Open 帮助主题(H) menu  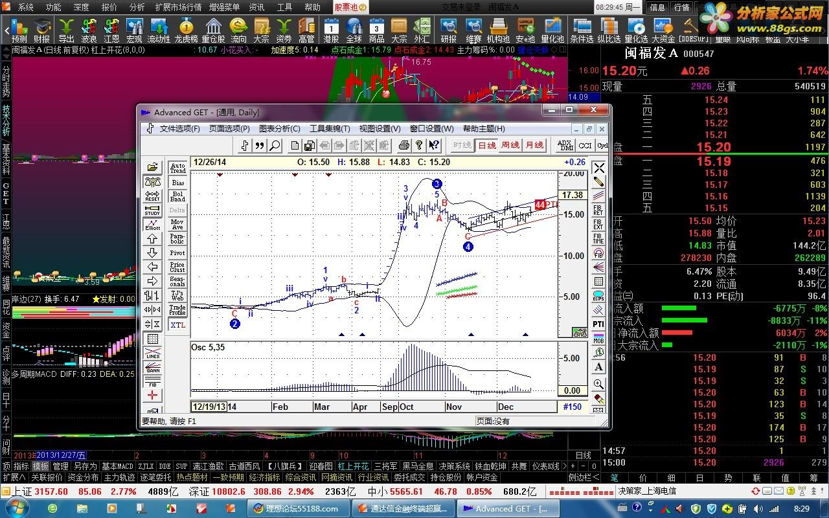tap(484, 129)
